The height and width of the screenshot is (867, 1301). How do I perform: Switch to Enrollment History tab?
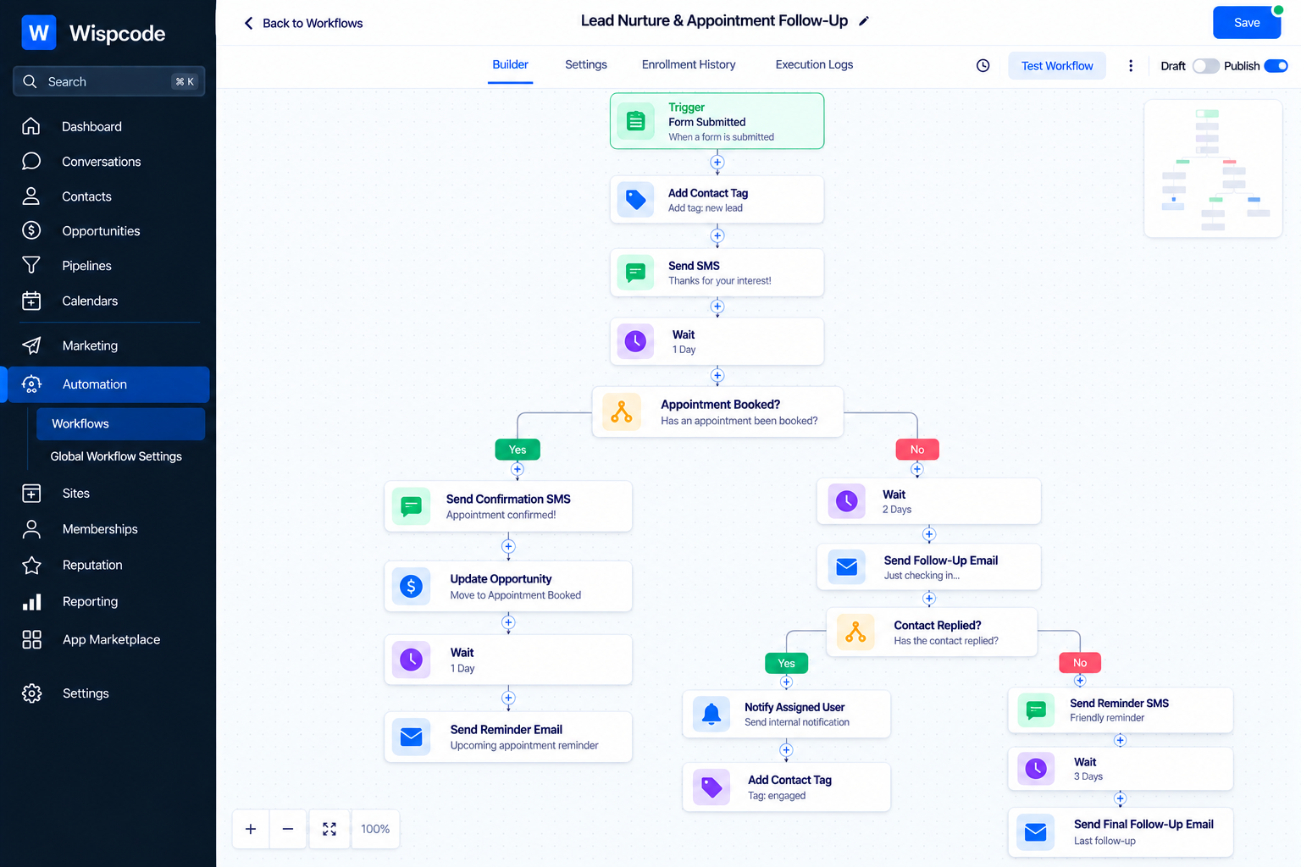click(689, 64)
